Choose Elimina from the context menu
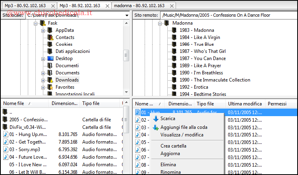 [168, 164]
